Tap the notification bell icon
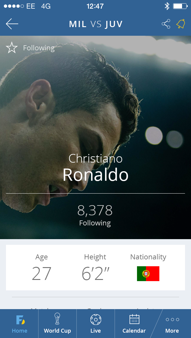This screenshot has width=191, height=338. point(181,24)
